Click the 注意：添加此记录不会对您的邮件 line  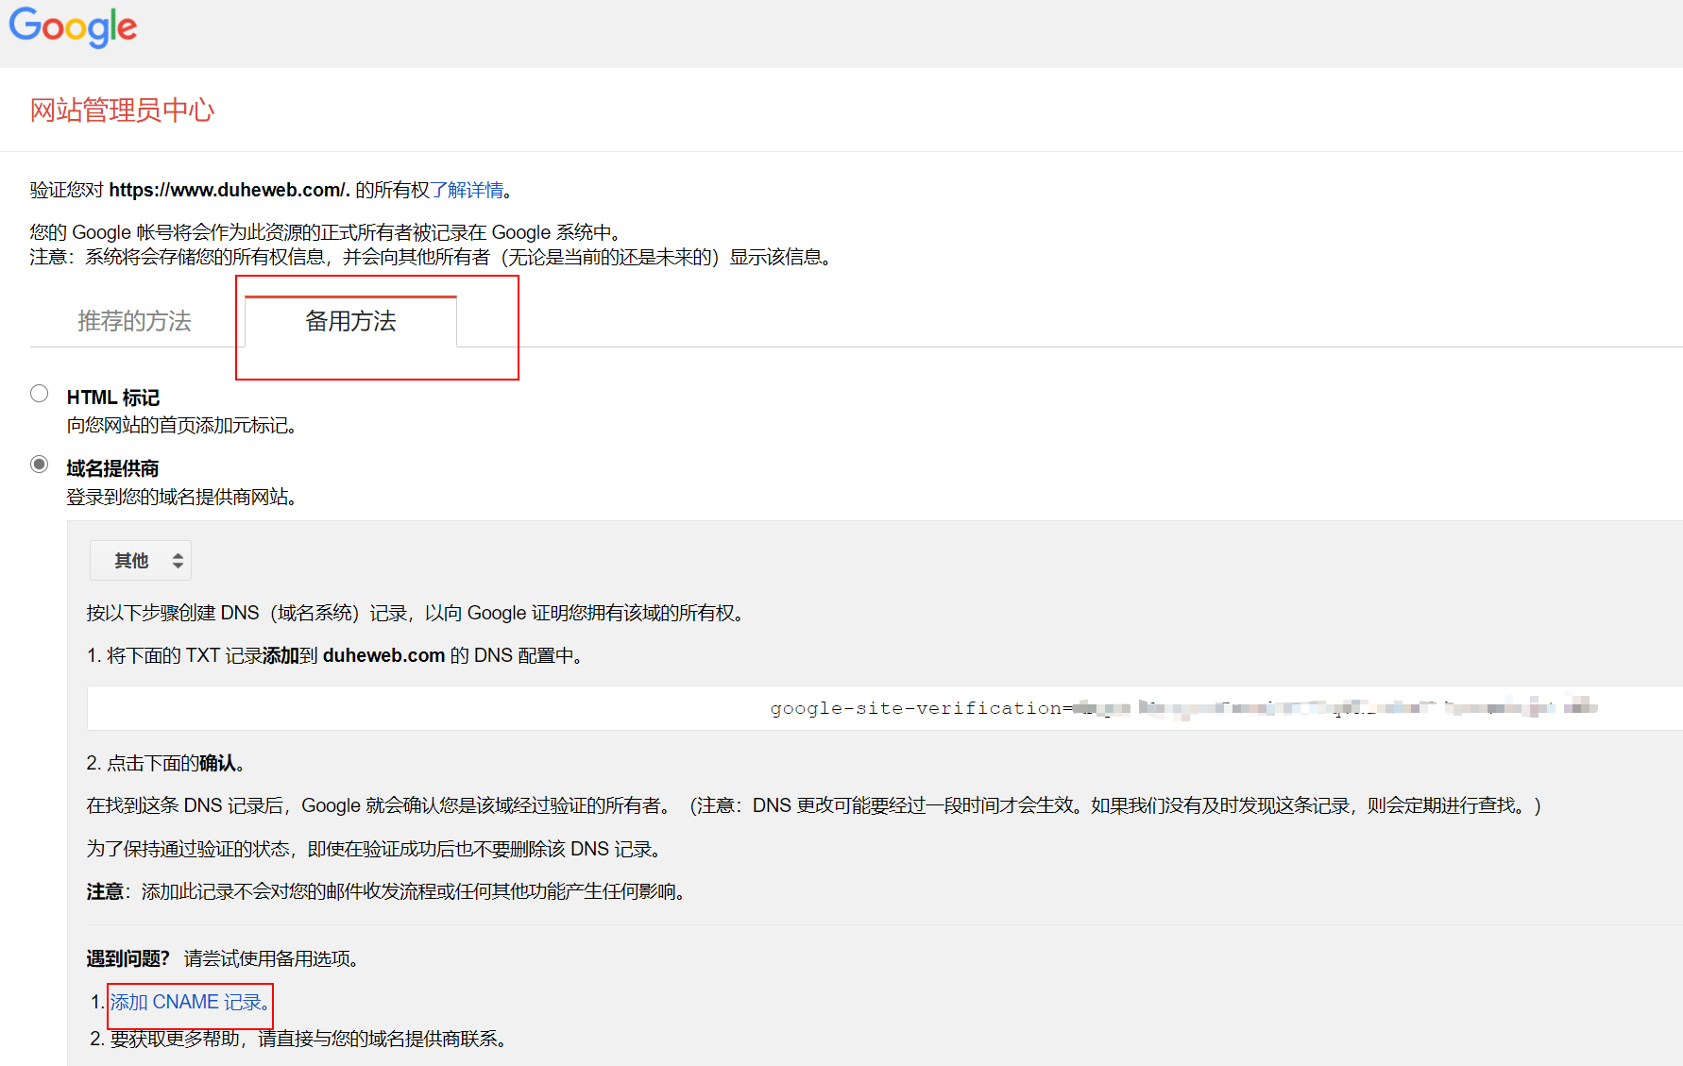coord(388,891)
